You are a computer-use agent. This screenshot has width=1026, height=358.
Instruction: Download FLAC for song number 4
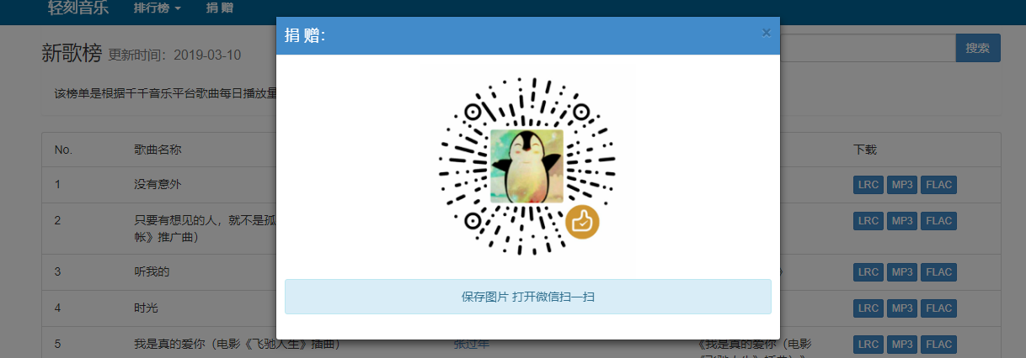pyautogui.click(x=938, y=308)
